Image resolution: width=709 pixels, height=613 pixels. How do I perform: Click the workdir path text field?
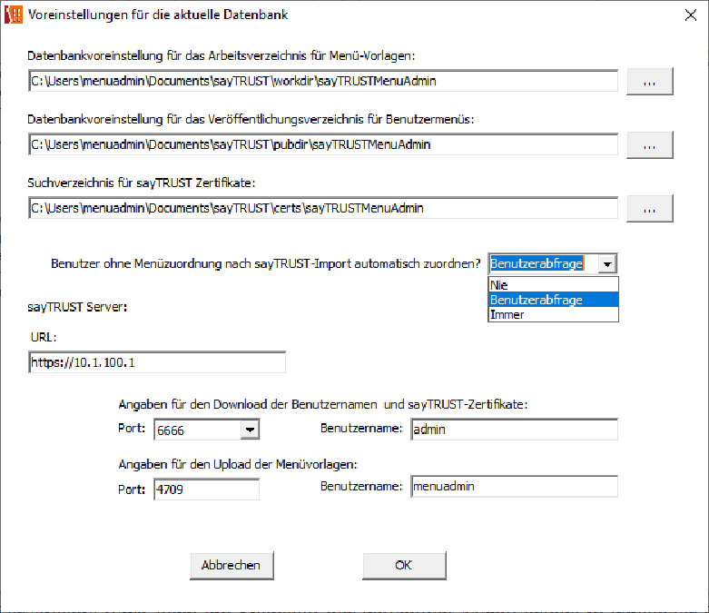tap(323, 82)
